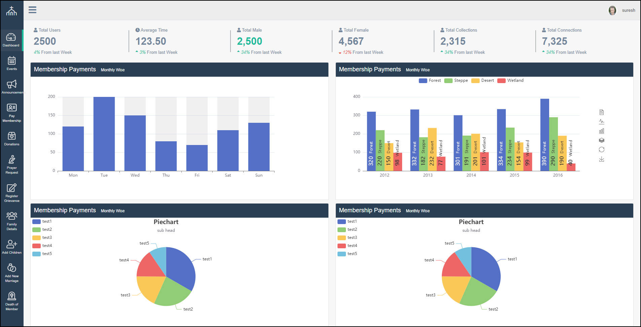Go to Donations in sidebar
The image size is (641, 327).
pyautogui.click(x=12, y=139)
